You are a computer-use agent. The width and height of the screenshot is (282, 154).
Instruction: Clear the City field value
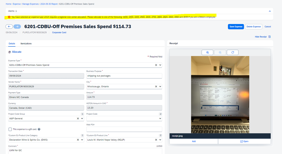pos(156,86)
